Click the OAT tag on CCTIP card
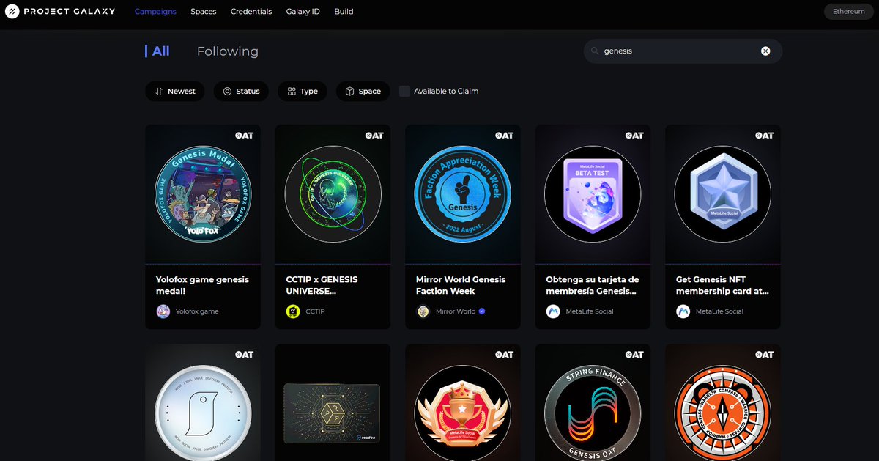879x461 pixels. tap(374, 136)
